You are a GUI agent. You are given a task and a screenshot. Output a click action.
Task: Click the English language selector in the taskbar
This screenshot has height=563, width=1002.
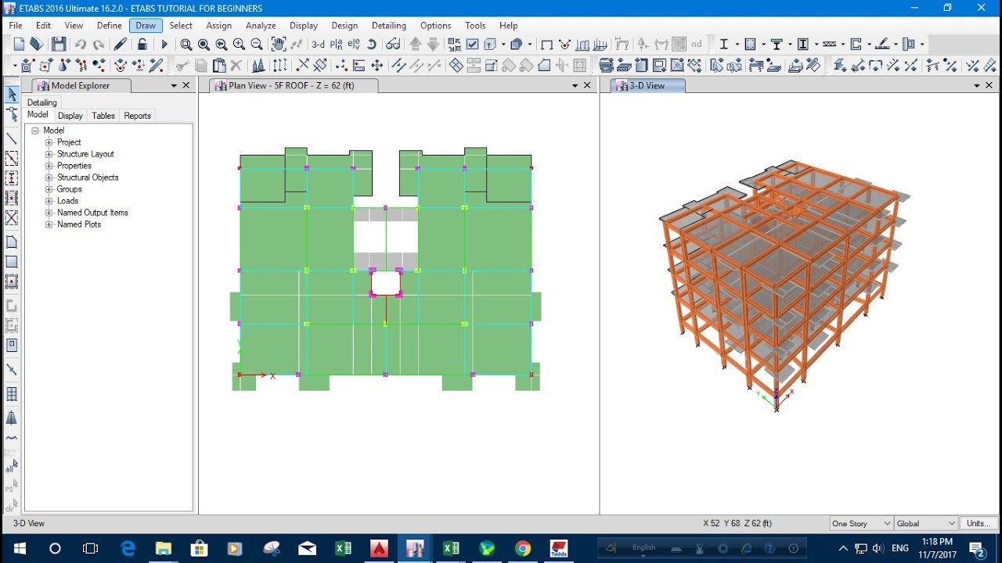click(645, 548)
